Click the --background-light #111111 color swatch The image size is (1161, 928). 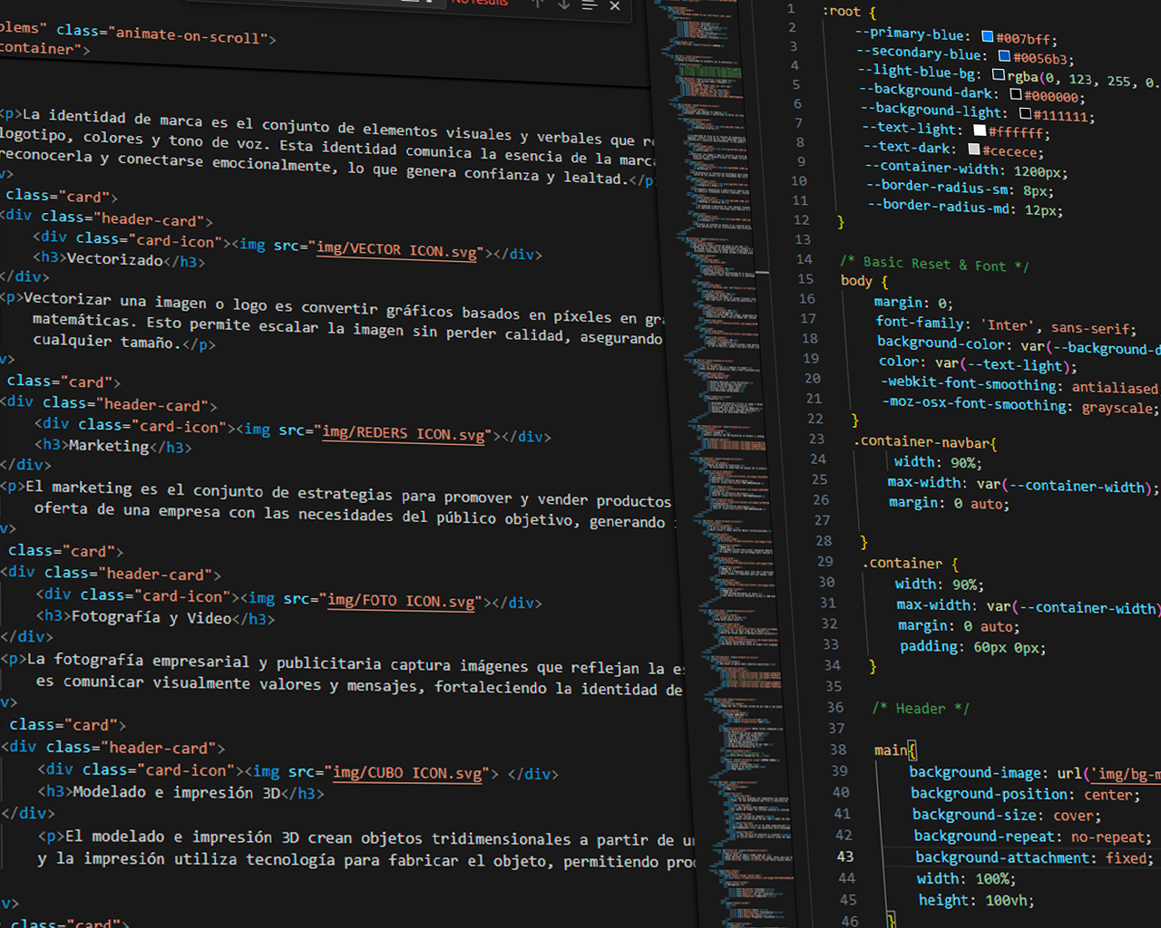click(x=1025, y=113)
